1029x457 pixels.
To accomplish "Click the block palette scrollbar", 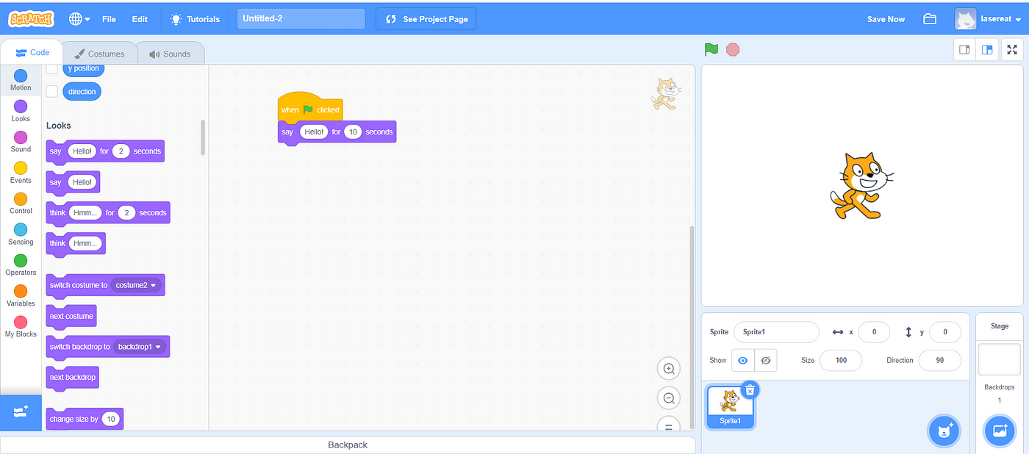I will pyautogui.click(x=203, y=137).
